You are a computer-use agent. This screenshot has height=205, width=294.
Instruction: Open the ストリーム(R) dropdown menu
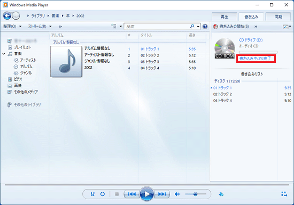coord(40,27)
